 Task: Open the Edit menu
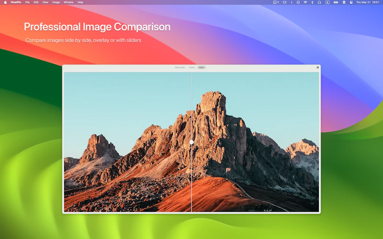36,2
